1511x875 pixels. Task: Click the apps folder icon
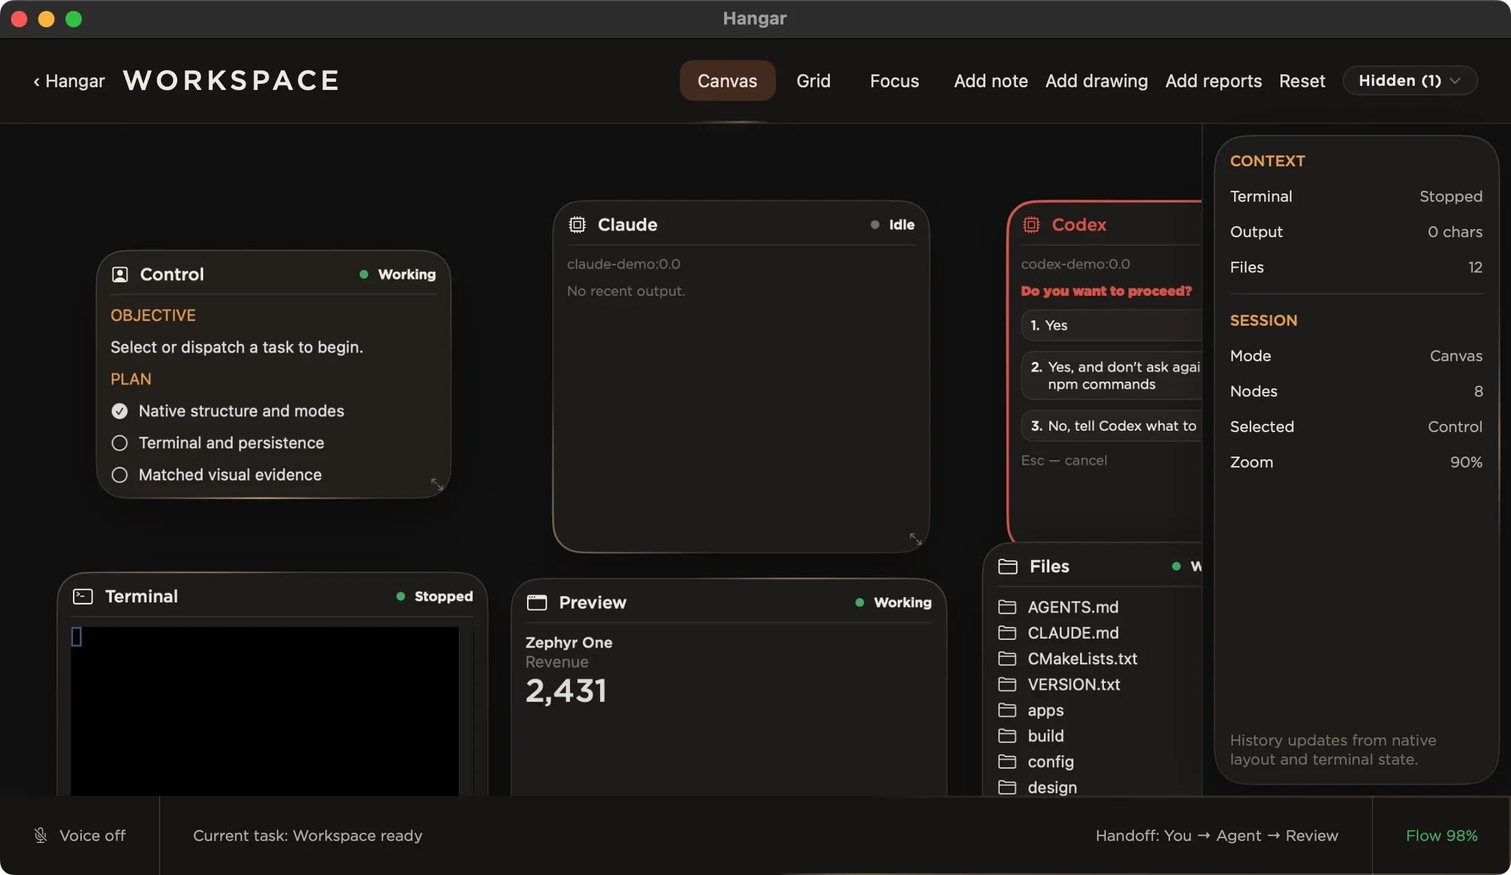(1007, 710)
